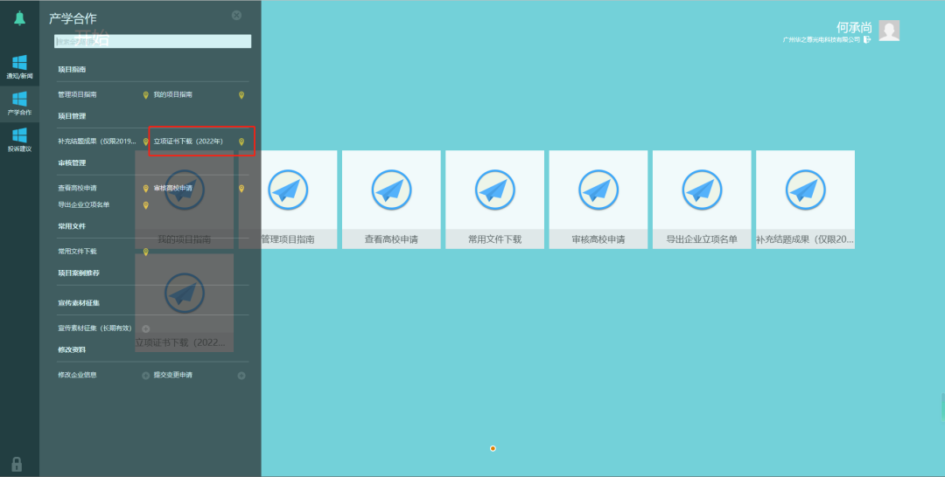The image size is (945, 477).
Task: Open the 常用文件下载 tile
Action: coord(494,199)
